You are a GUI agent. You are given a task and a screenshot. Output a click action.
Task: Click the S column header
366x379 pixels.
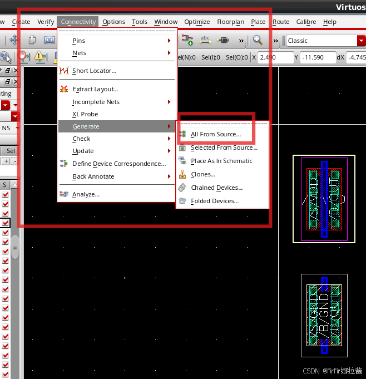coord(5,185)
